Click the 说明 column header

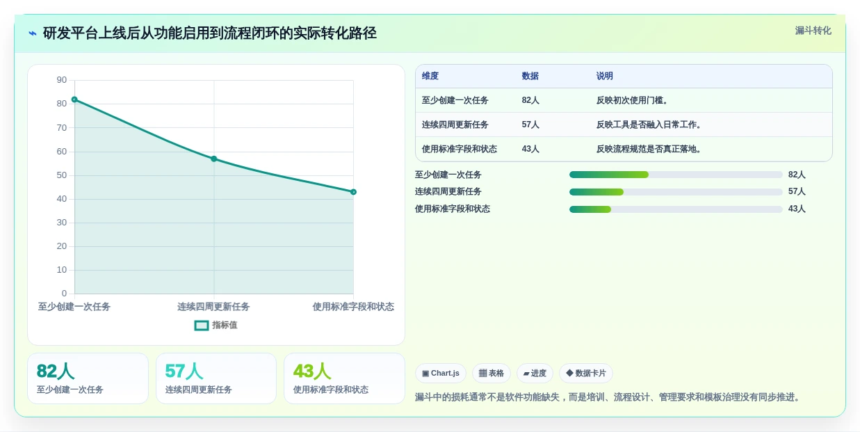coord(605,76)
